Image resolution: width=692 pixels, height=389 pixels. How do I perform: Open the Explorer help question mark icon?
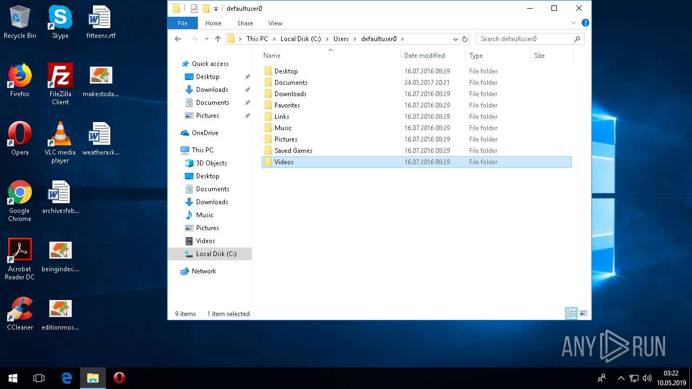pos(585,23)
